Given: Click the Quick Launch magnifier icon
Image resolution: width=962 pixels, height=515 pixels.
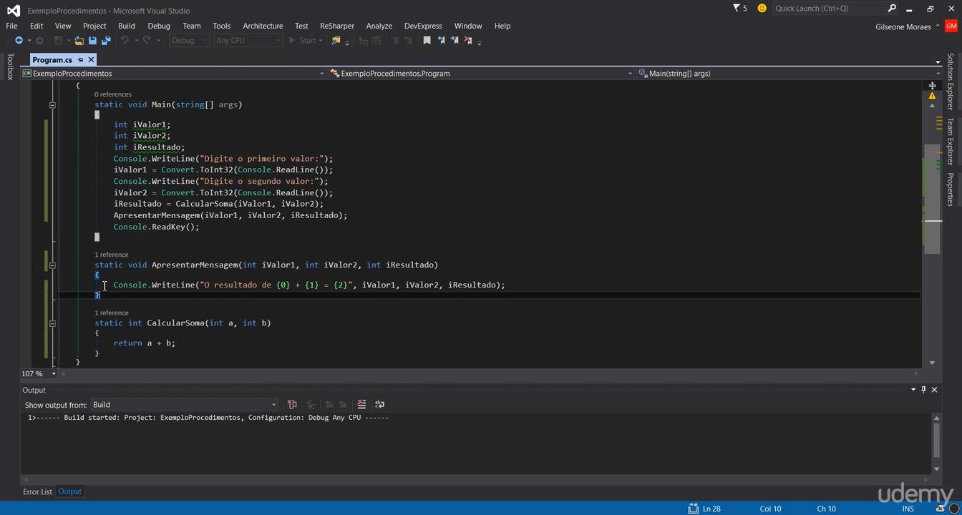Looking at the screenshot, I should (x=892, y=9).
